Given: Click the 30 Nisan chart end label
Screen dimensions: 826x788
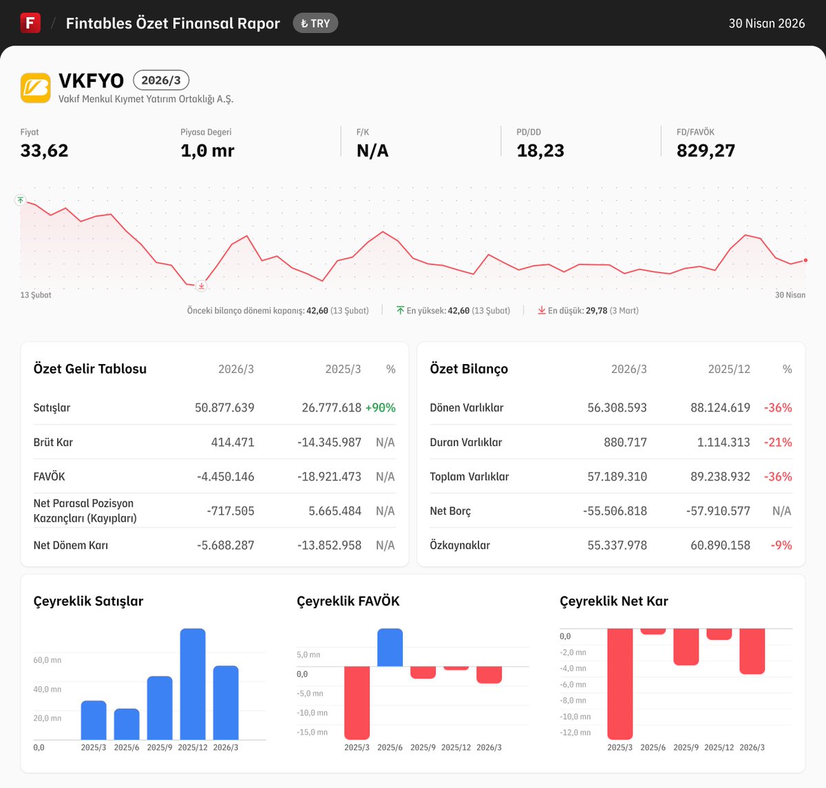Looking at the screenshot, I should (x=790, y=295).
